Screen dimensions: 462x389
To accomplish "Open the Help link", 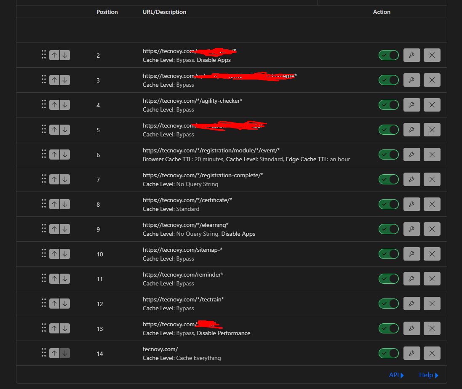I will click(429, 375).
